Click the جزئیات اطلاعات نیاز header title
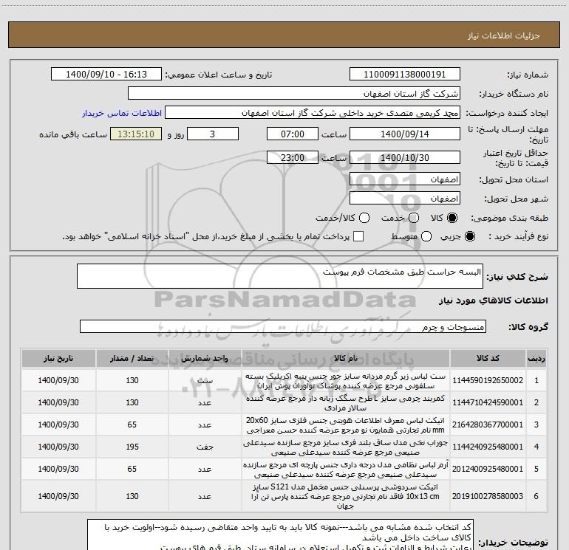Screen dimensions: 569x550 pos(503,35)
